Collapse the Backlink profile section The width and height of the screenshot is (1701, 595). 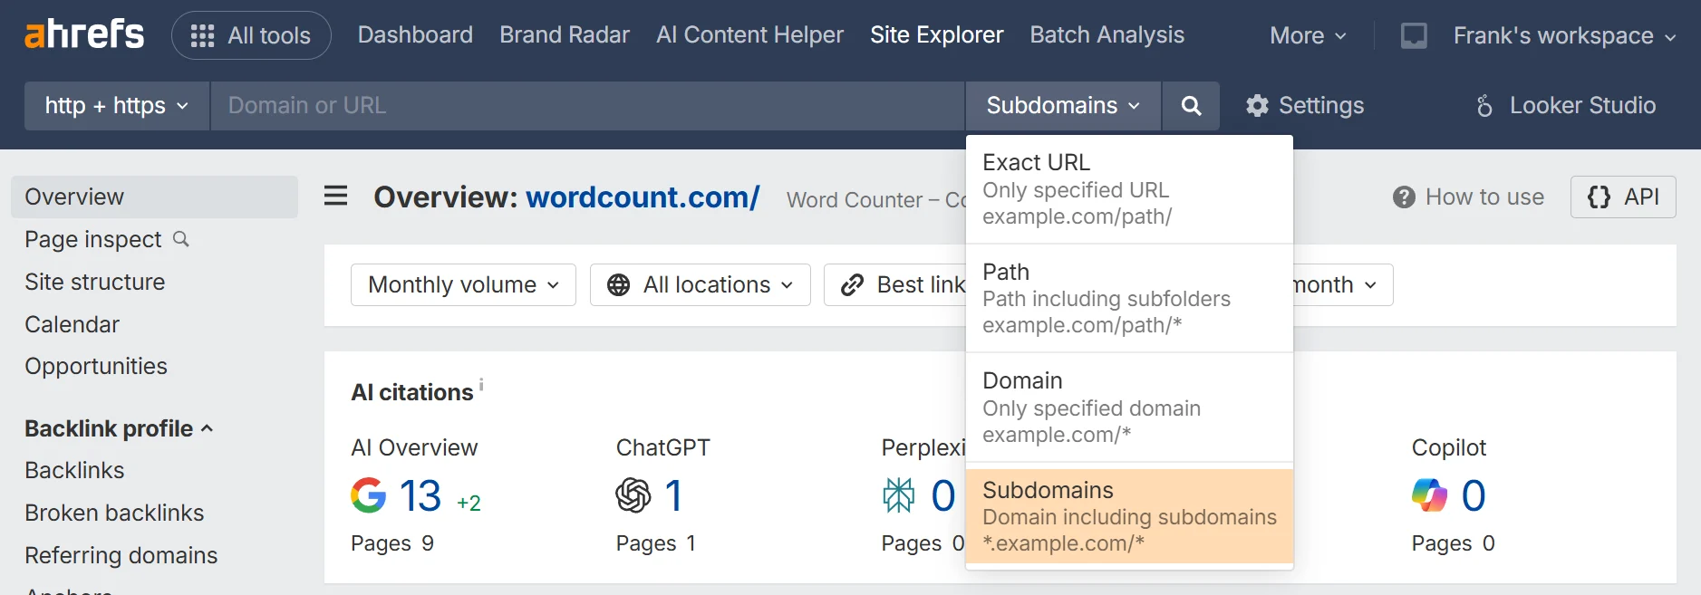click(x=118, y=428)
